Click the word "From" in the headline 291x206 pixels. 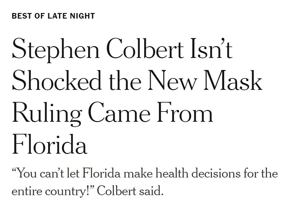185,112
